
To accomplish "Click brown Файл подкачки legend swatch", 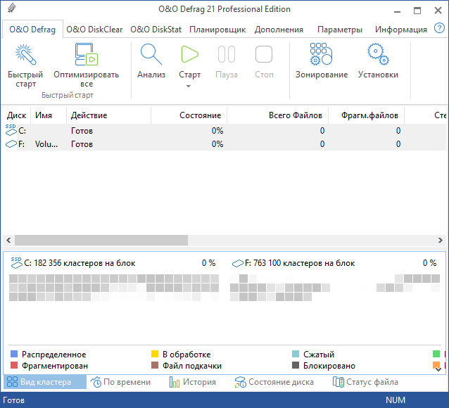I will [155, 365].
